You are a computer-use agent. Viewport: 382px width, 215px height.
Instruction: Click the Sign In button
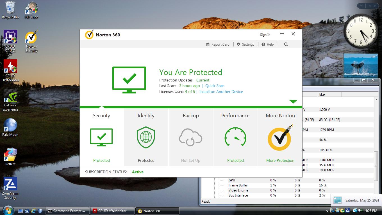tap(265, 35)
